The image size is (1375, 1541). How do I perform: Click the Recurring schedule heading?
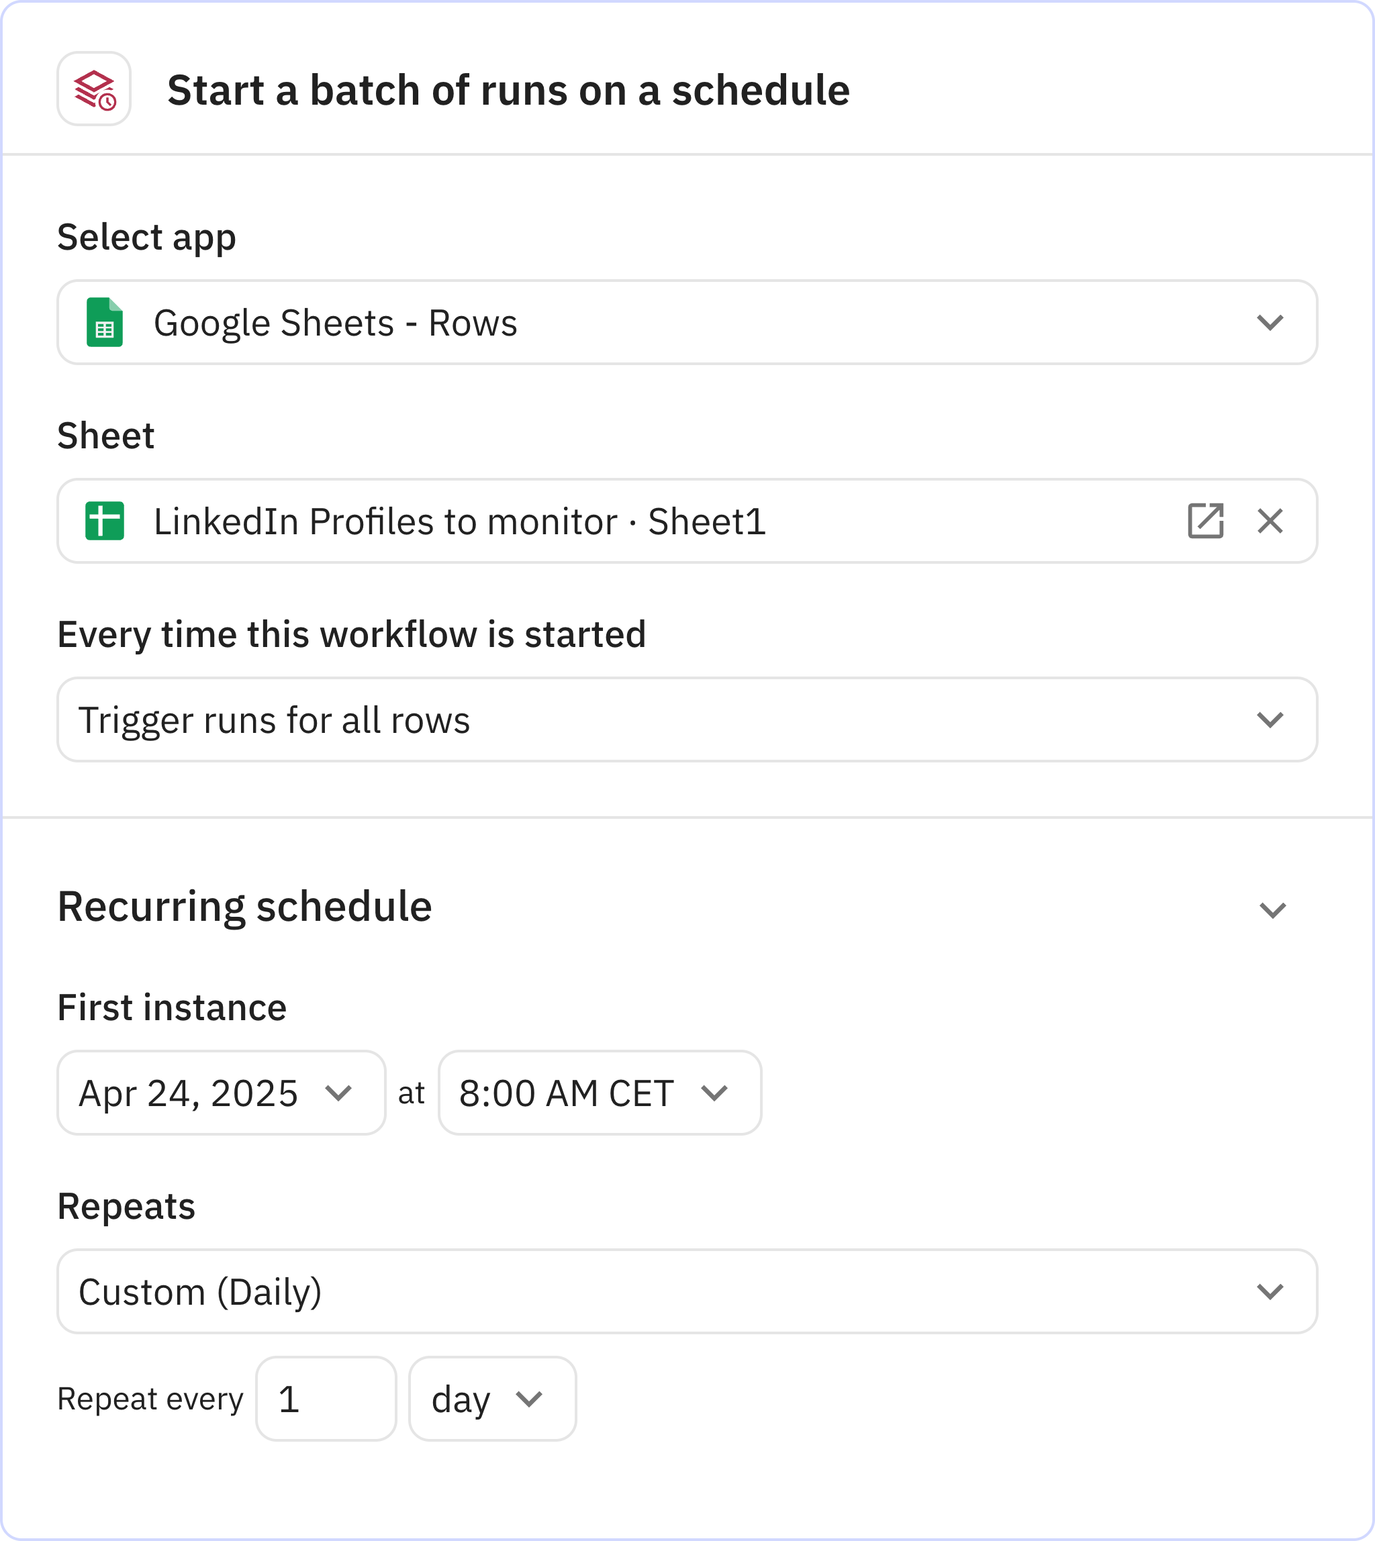coord(244,907)
